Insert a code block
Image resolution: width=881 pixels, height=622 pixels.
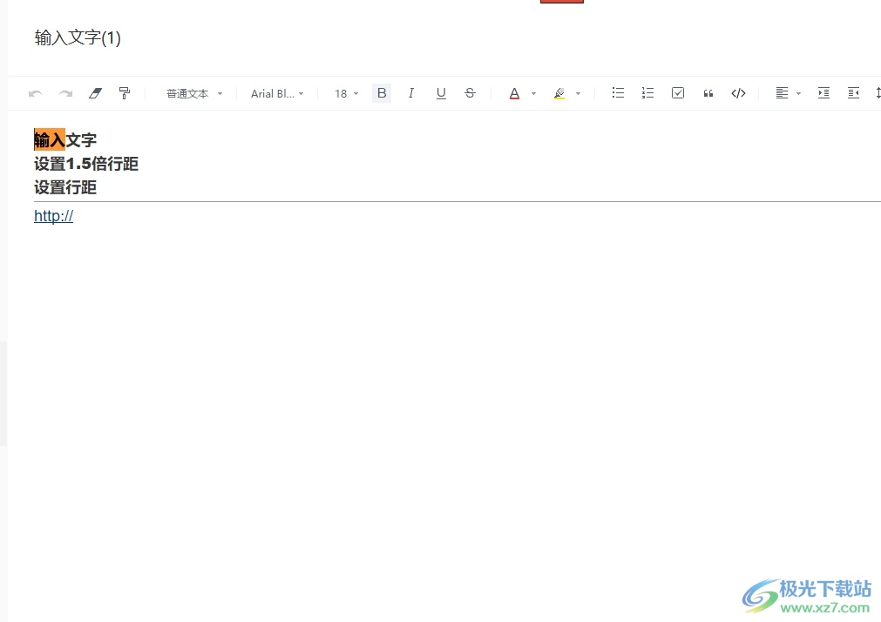coord(738,93)
